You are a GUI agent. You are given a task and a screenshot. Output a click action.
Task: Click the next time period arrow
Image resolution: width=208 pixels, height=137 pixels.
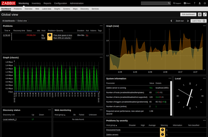188,21
